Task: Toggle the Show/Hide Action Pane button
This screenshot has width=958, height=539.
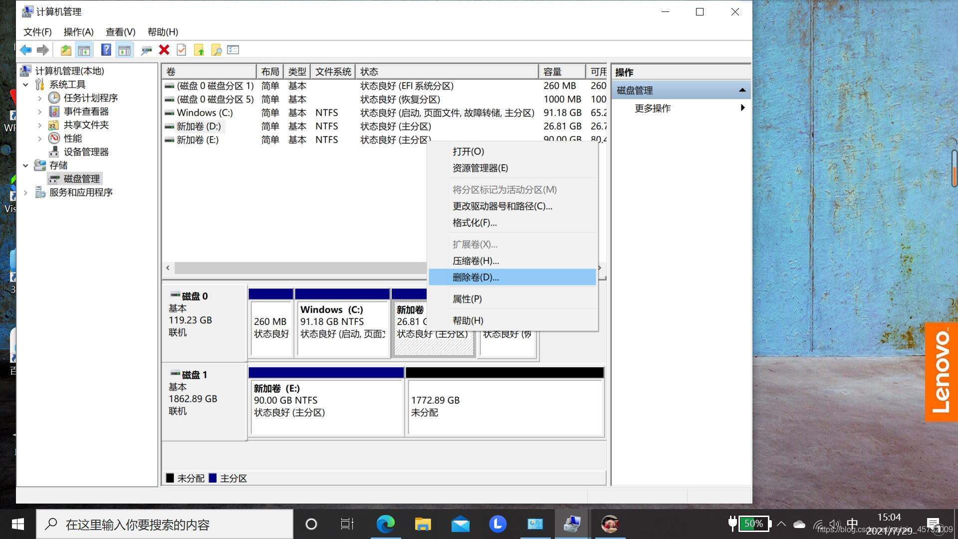Action: [x=124, y=50]
